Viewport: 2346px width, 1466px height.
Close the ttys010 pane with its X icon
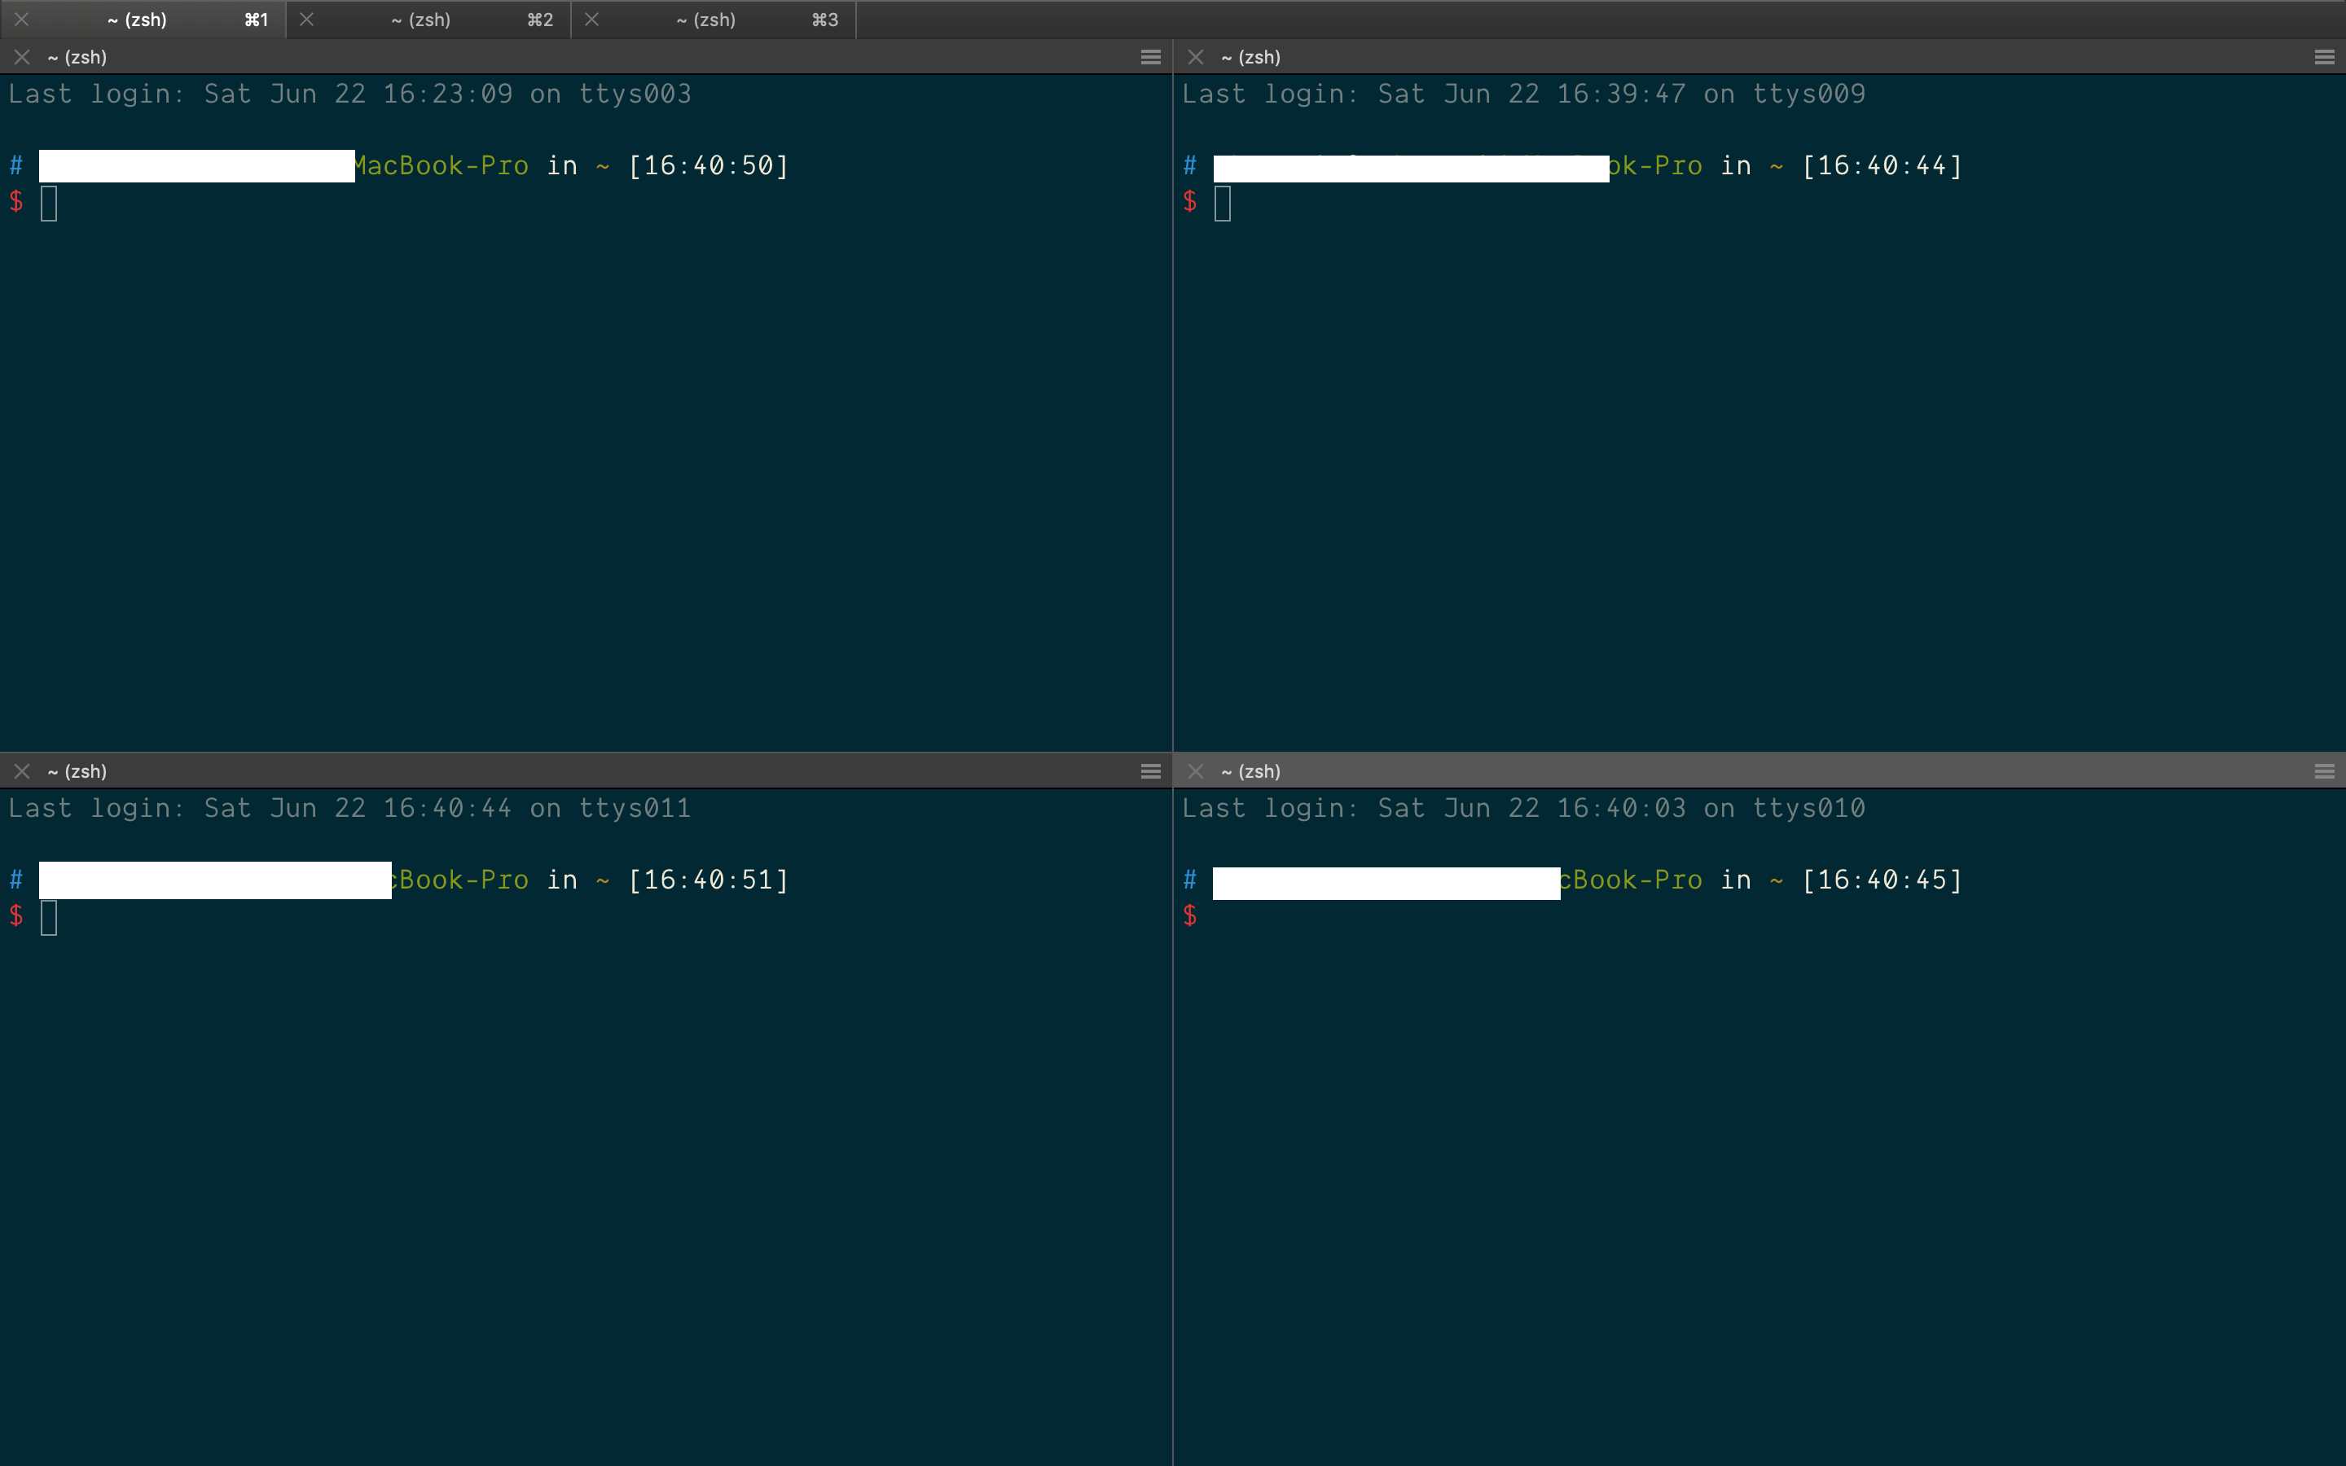click(x=1195, y=770)
